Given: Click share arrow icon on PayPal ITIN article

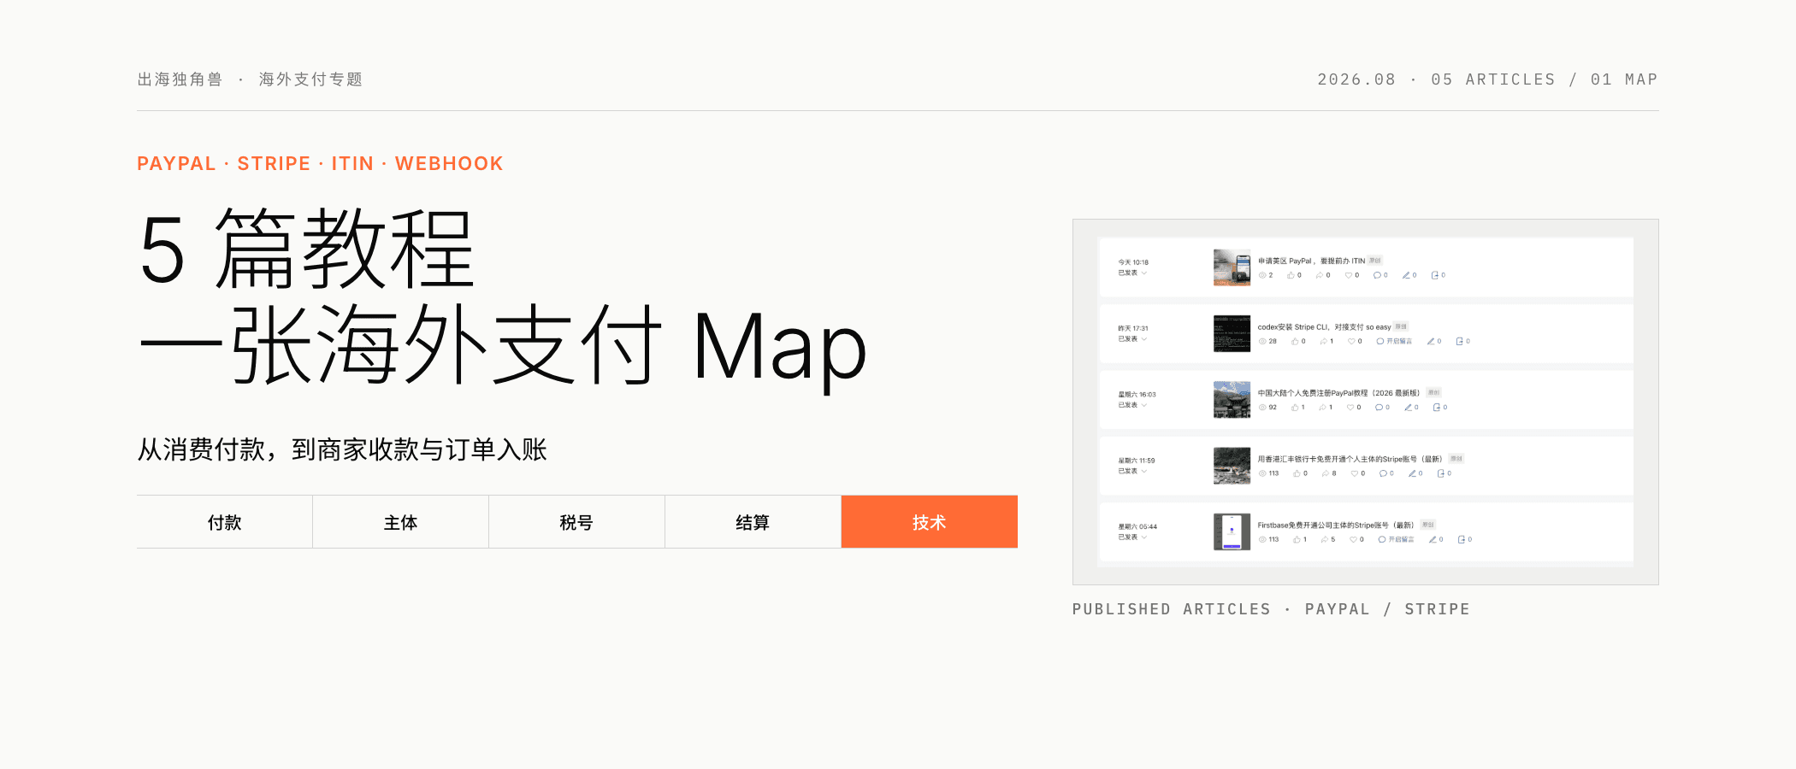Looking at the screenshot, I should [1320, 275].
